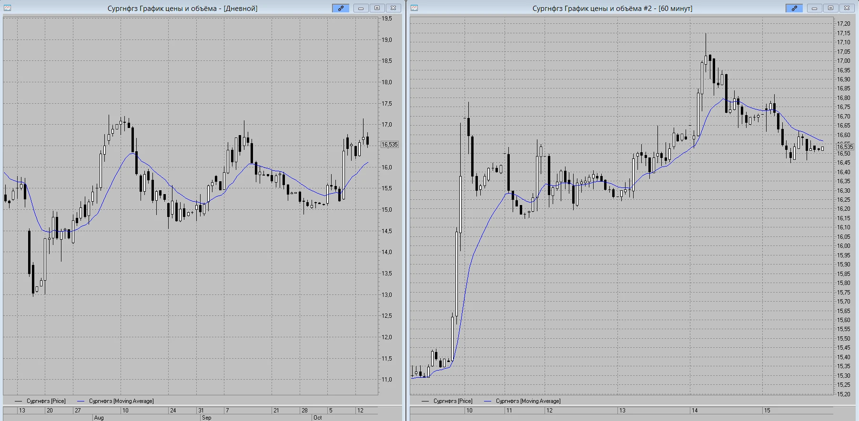
Task: Click the title 'График цены и объёма #2 - [60 минут]'
Action: pyautogui.click(x=628, y=9)
